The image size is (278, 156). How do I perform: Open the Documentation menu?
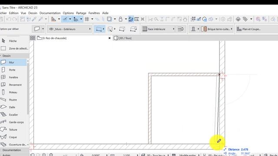(x=50, y=13)
